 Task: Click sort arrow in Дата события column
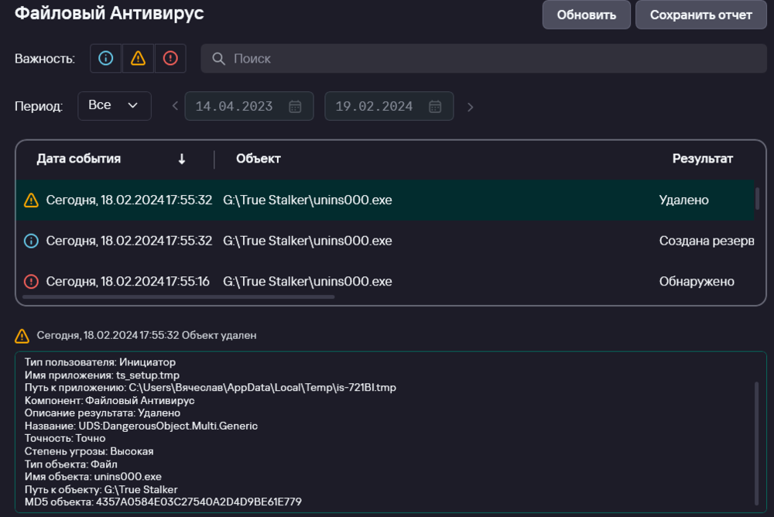pyautogui.click(x=182, y=159)
